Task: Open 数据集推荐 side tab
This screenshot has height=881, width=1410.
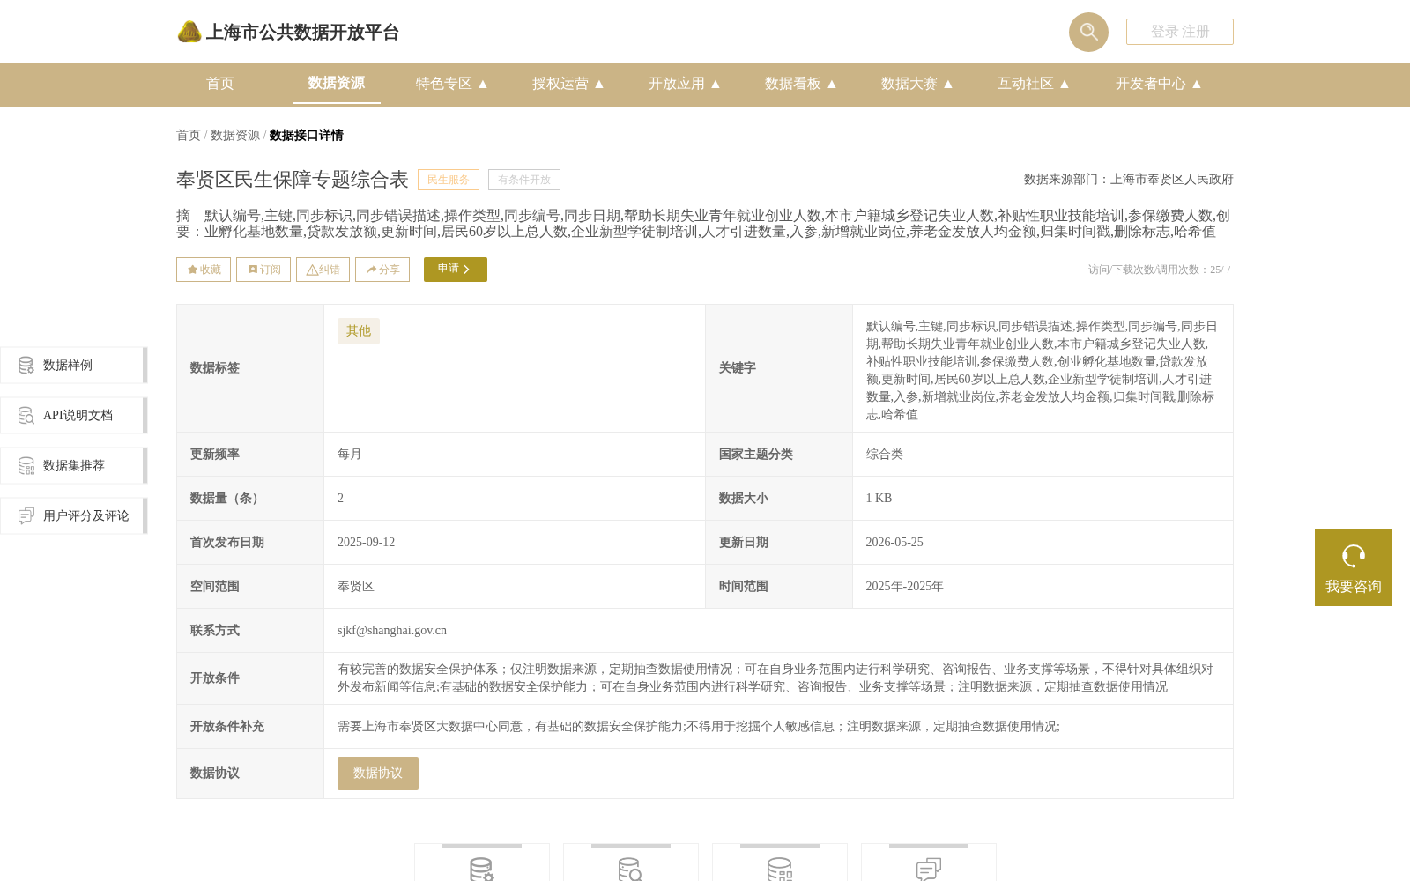Action: [x=74, y=465]
